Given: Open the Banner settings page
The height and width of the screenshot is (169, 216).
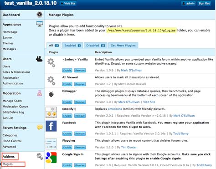Looking at the screenshot, I should (x=7, y=37).
